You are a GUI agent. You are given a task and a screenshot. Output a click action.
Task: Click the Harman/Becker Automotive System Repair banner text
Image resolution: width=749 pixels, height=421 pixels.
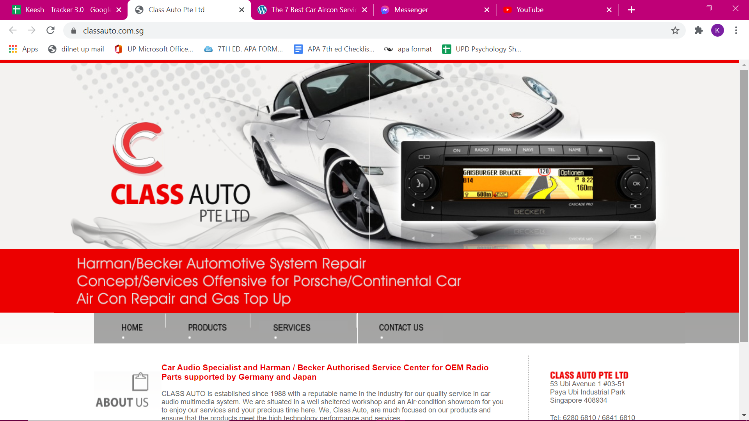221,264
